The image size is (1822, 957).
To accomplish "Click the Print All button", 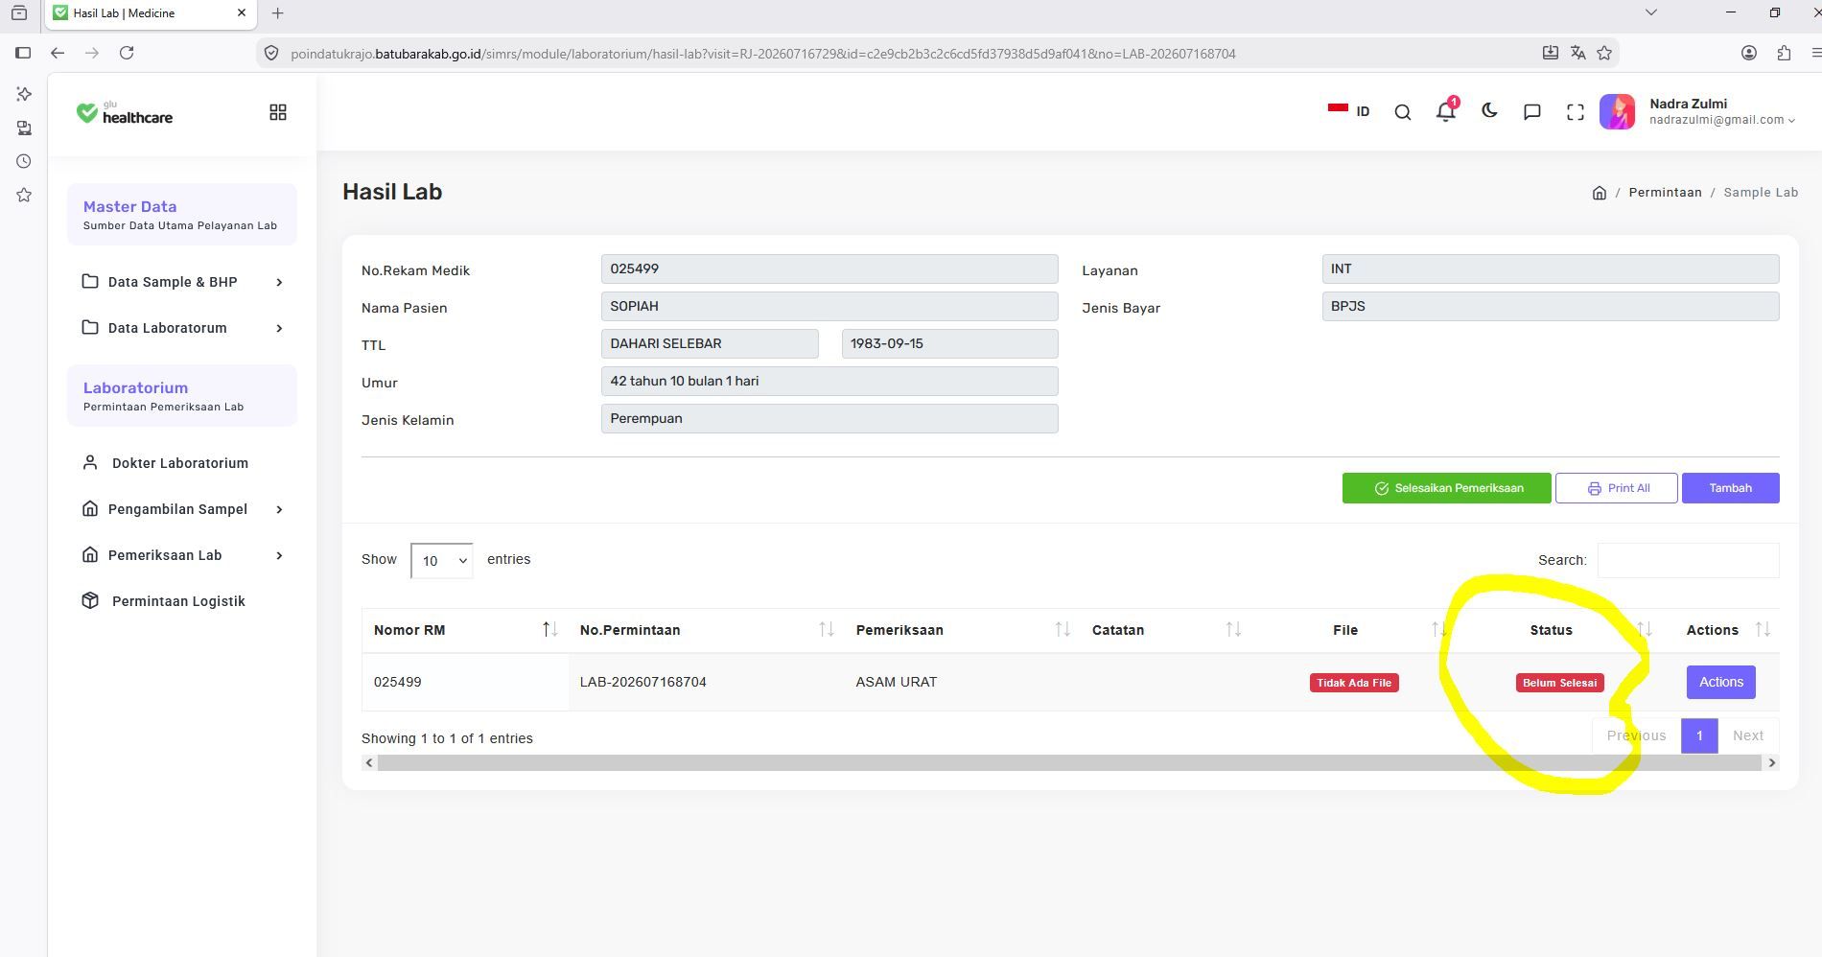I will [1616, 488].
